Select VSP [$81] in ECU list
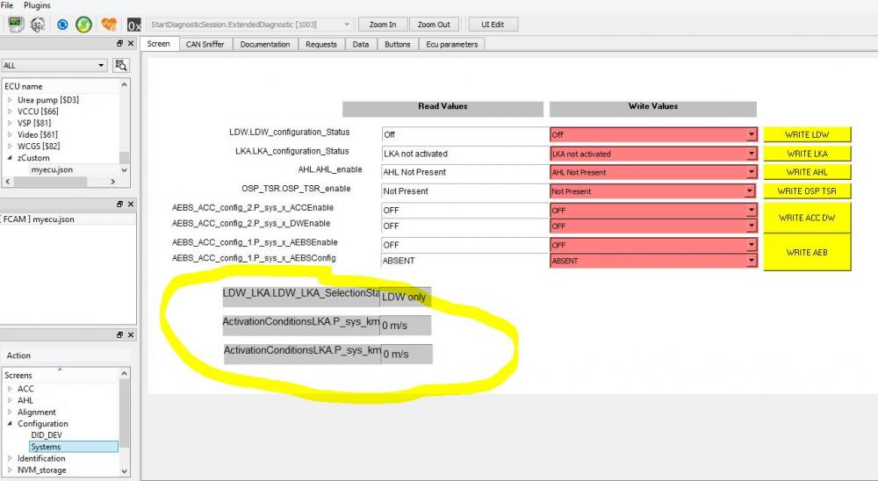Screen dimensions: 878x481 coord(34,123)
